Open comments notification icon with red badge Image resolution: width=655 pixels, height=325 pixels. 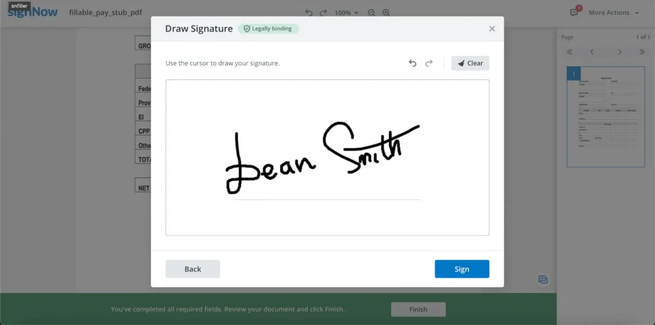click(574, 13)
